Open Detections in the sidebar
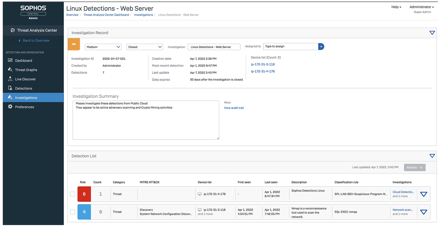 click(33, 88)
